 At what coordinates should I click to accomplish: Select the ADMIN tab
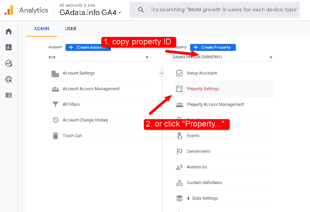click(42, 29)
